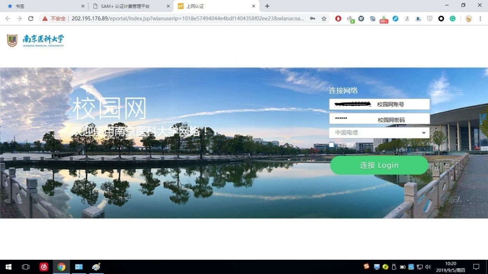Click the Chrome profile avatar
488x274 pixels.
coord(468,18)
